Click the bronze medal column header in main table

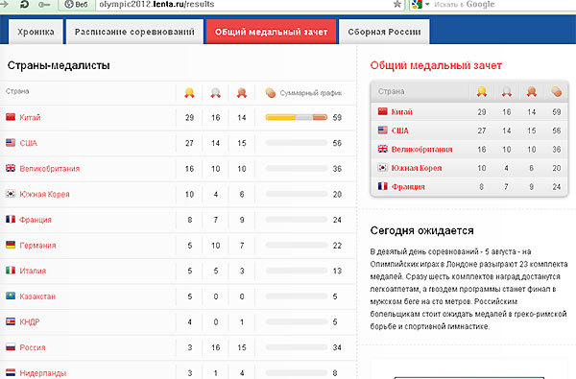click(x=242, y=92)
